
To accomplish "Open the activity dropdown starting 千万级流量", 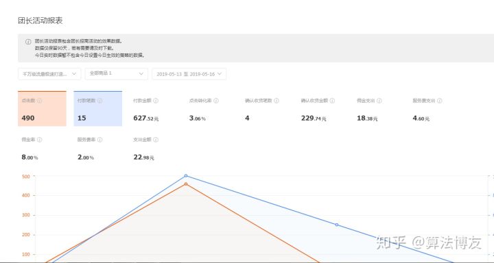I will click(49, 74).
